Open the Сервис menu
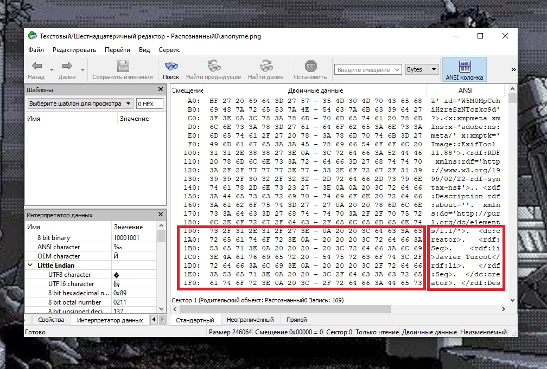 point(169,50)
